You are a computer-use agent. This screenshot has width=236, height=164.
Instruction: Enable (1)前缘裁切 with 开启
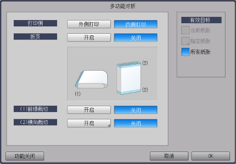pyautogui.click(x=89, y=110)
